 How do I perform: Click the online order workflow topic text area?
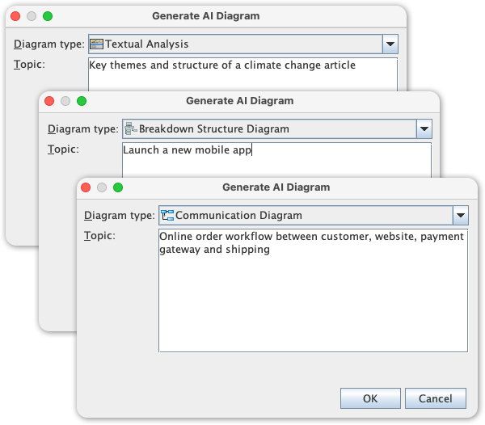point(313,291)
